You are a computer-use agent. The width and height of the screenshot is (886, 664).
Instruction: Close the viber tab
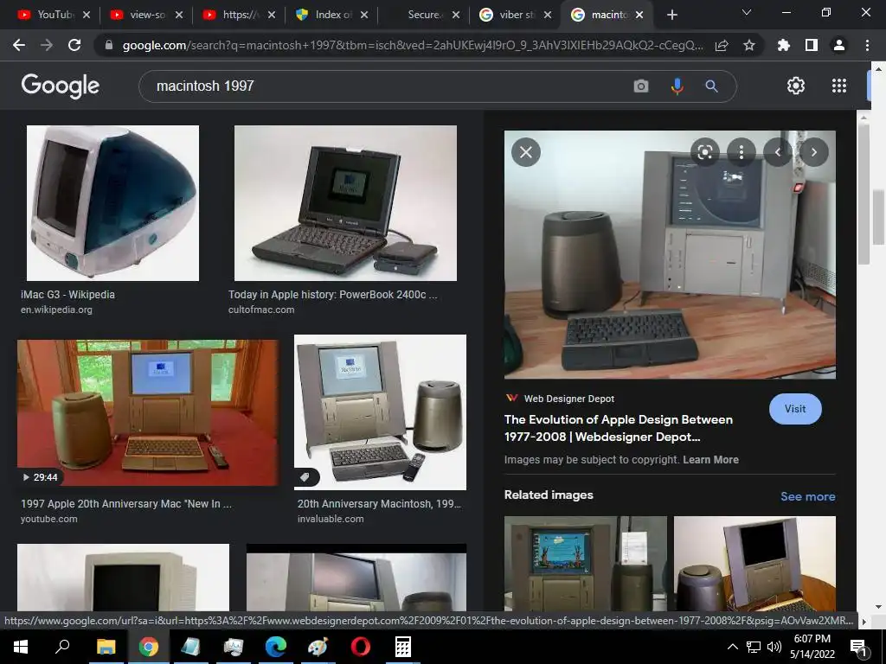click(x=548, y=15)
